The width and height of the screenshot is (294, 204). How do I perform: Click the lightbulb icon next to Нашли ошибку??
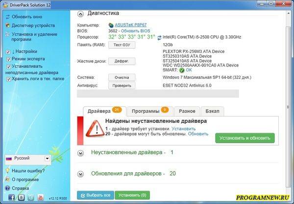coord(7,171)
